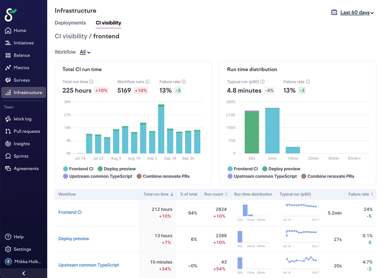Collapse the sidebar with the chevron
382x278 pixels.
[x=24, y=273]
